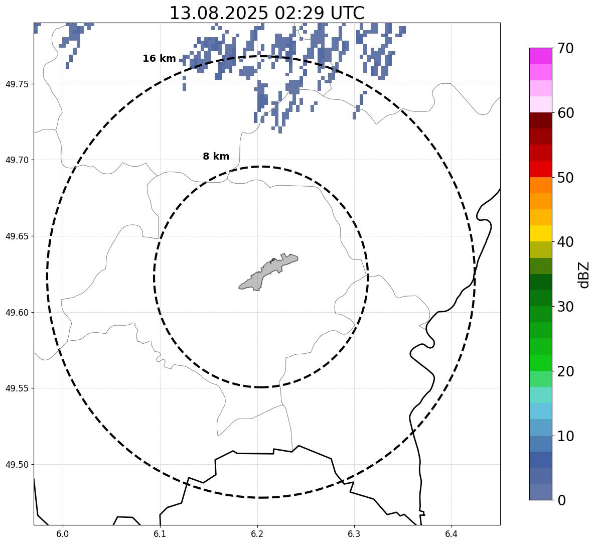Click the title '13.08.2025 02:29 UTC'
The image size is (596, 544).
point(266,13)
